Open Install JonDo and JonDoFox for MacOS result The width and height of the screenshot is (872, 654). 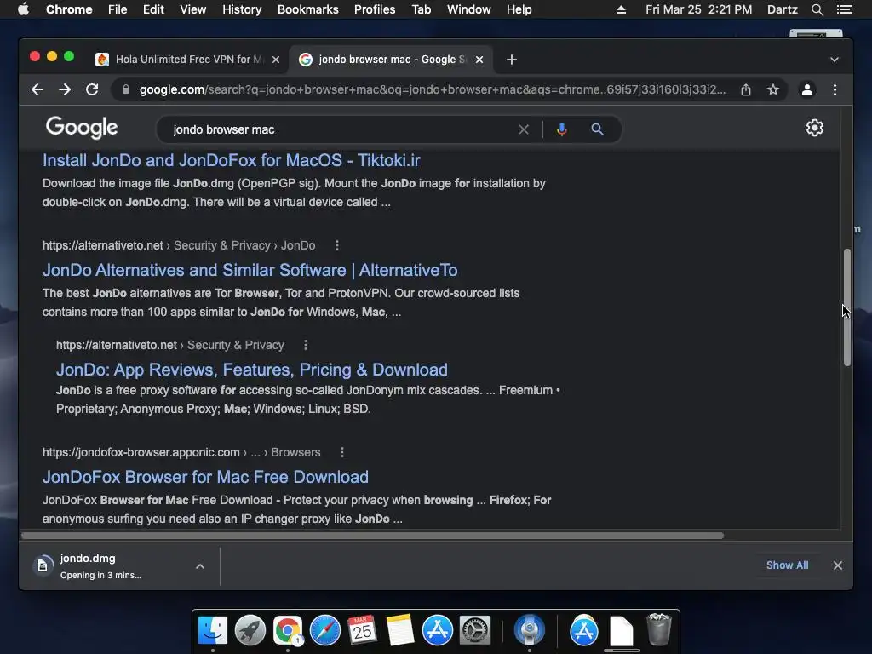pos(232,160)
